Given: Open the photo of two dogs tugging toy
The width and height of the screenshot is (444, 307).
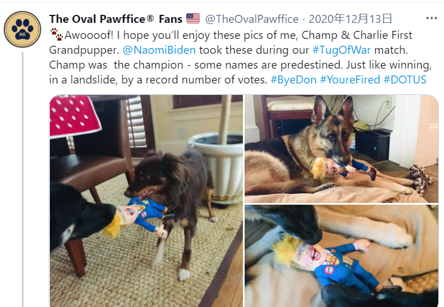Looking at the screenshot, I should 146,201.
